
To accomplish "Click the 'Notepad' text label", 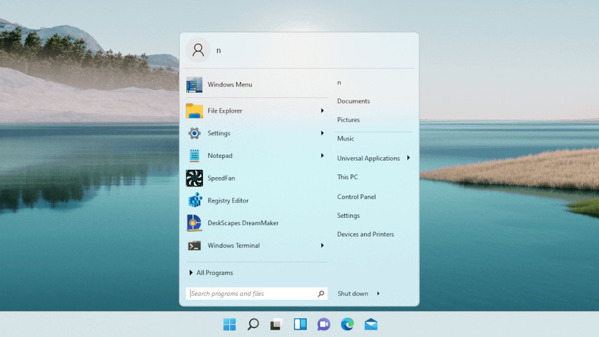I will (220, 155).
